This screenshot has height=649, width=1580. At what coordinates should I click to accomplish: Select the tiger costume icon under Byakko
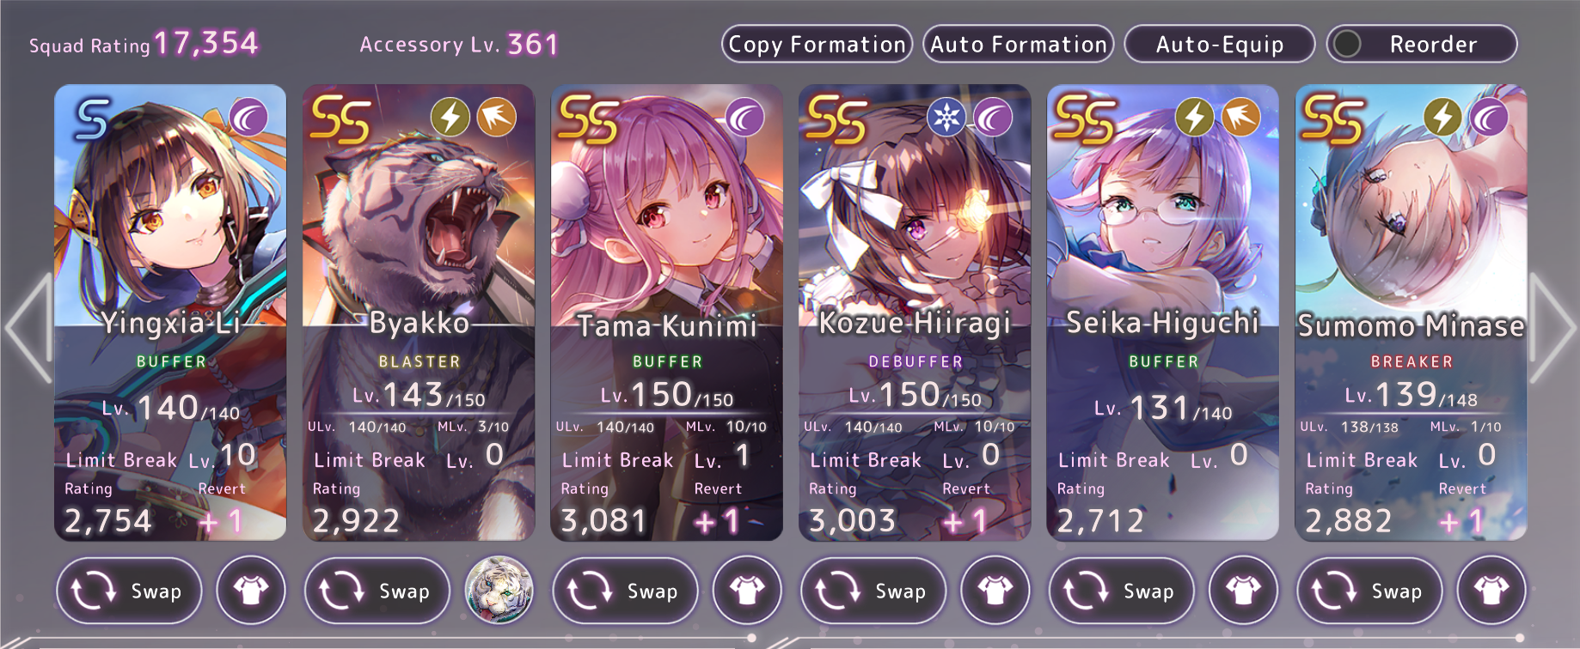[499, 590]
